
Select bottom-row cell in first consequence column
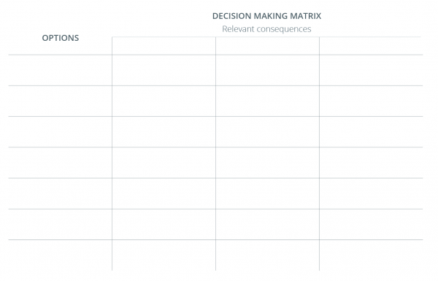click(164, 255)
